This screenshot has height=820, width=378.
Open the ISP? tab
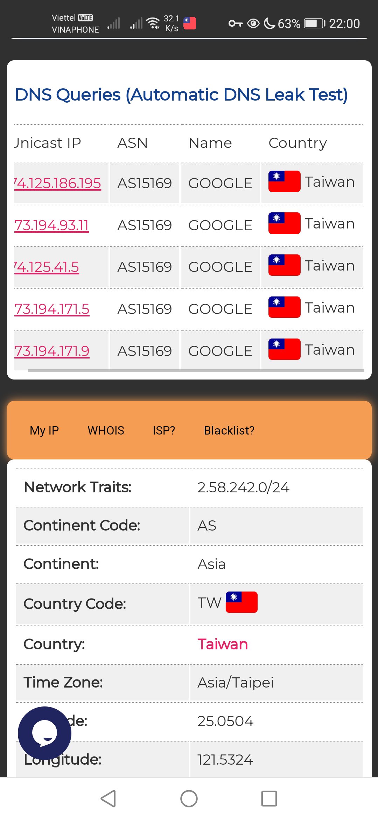(x=164, y=430)
